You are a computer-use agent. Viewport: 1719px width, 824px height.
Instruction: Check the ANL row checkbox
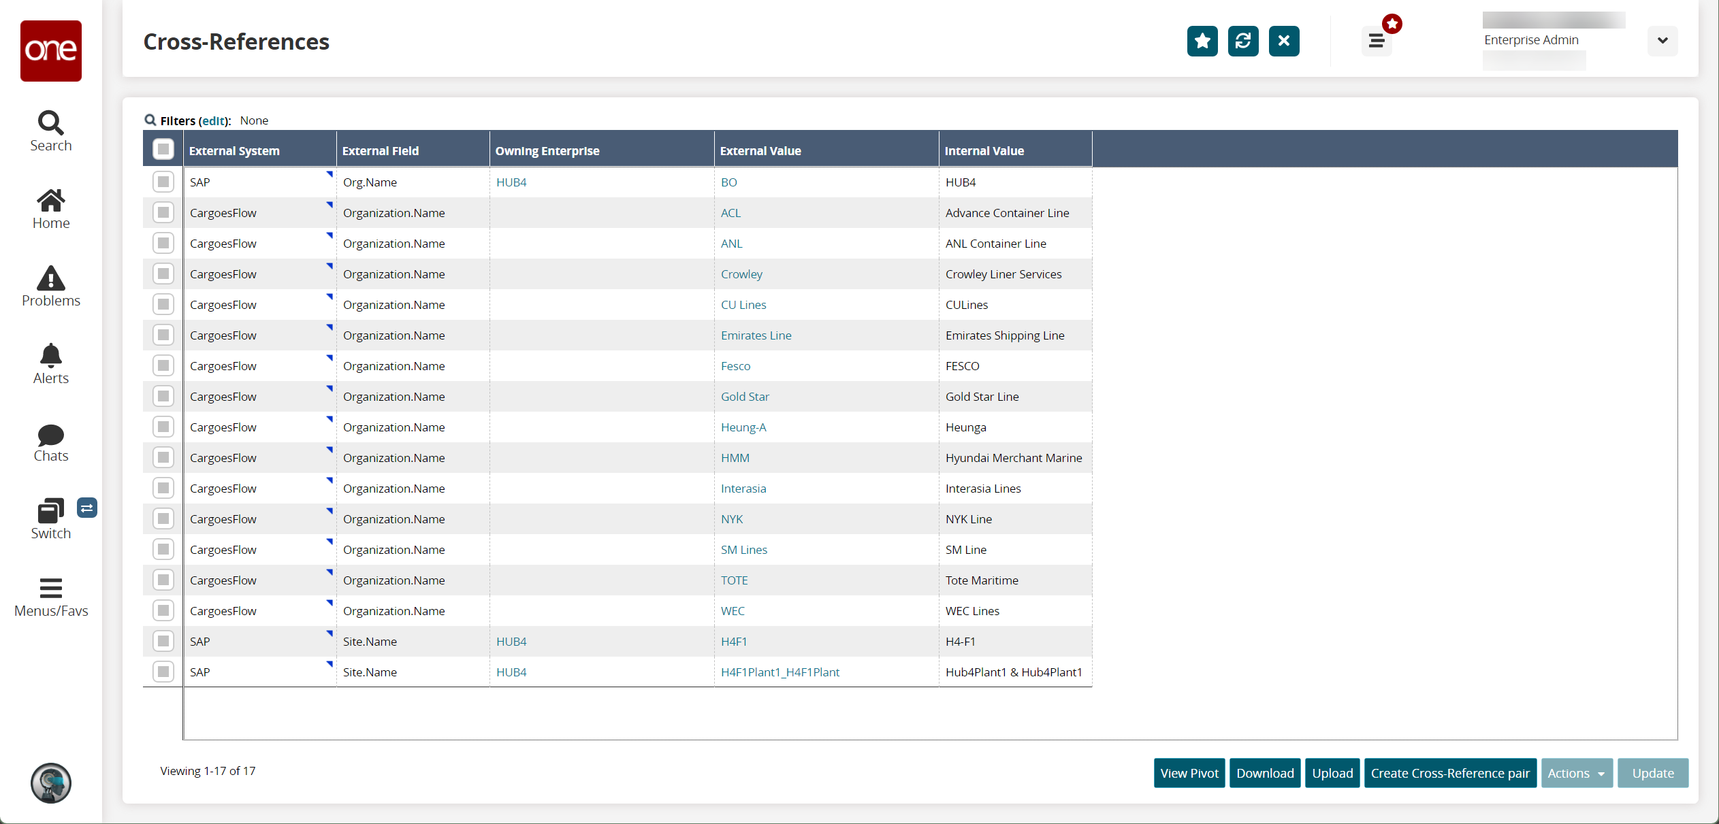click(x=163, y=243)
